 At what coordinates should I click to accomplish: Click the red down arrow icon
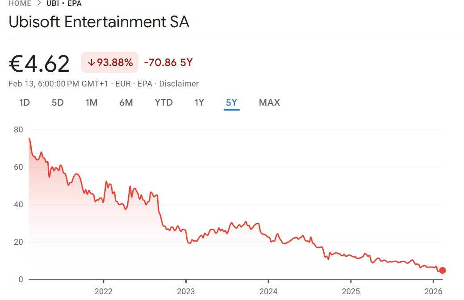[91, 63]
